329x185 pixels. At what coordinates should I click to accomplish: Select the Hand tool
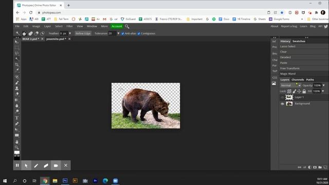17,142
